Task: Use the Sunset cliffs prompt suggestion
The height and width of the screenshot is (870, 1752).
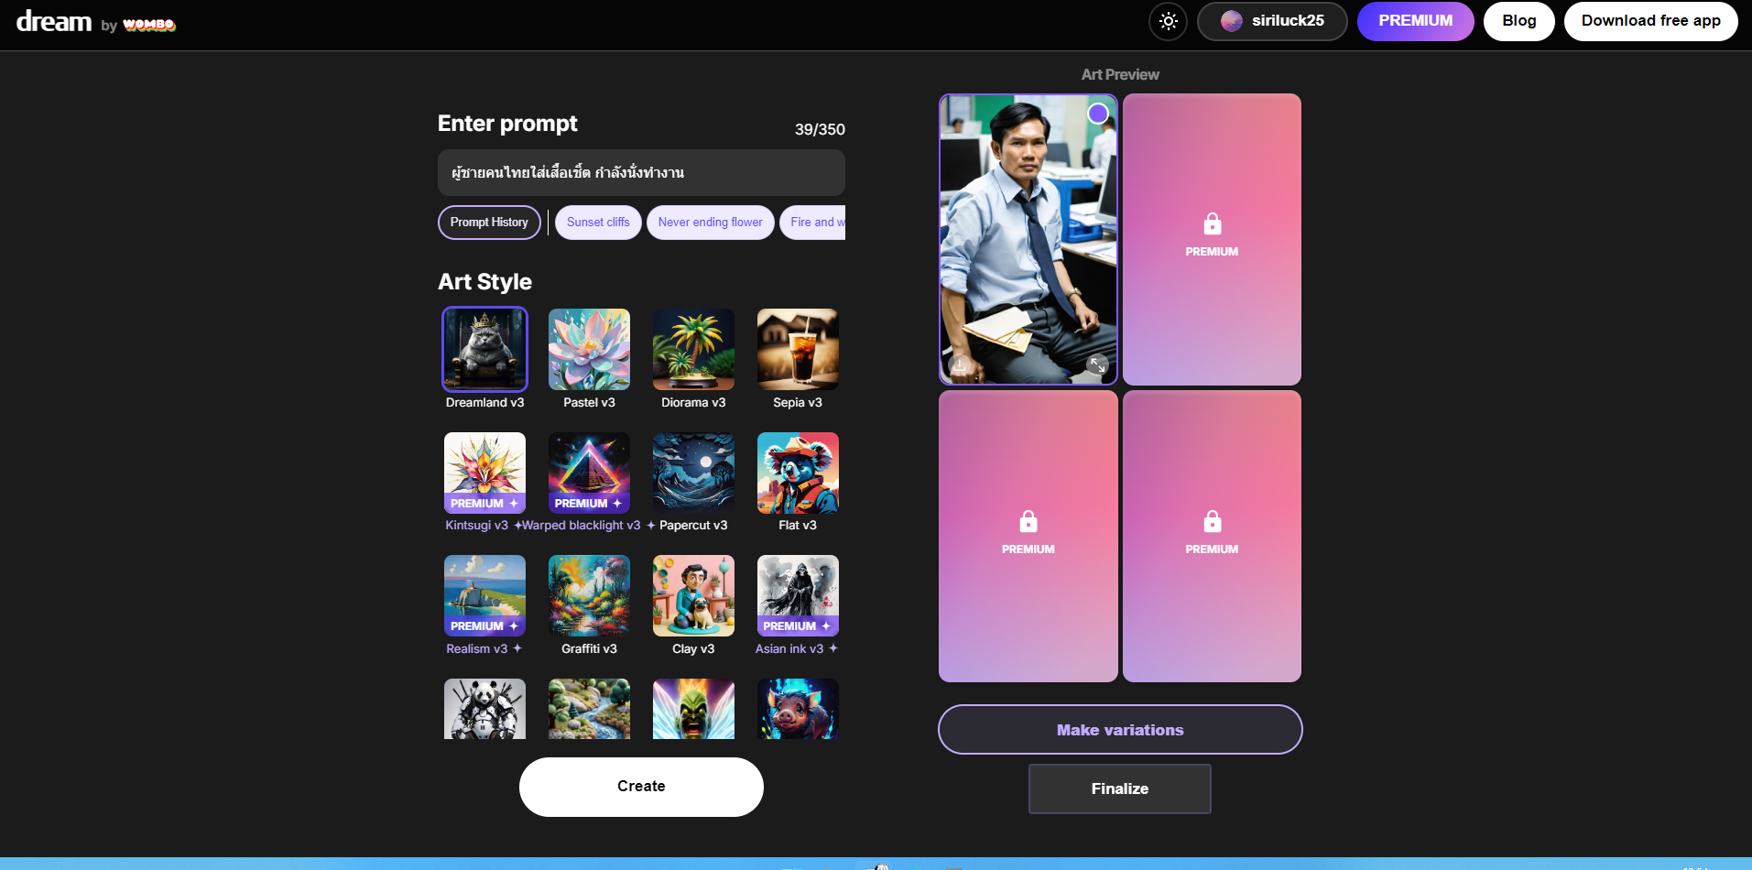Action: (598, 223)
